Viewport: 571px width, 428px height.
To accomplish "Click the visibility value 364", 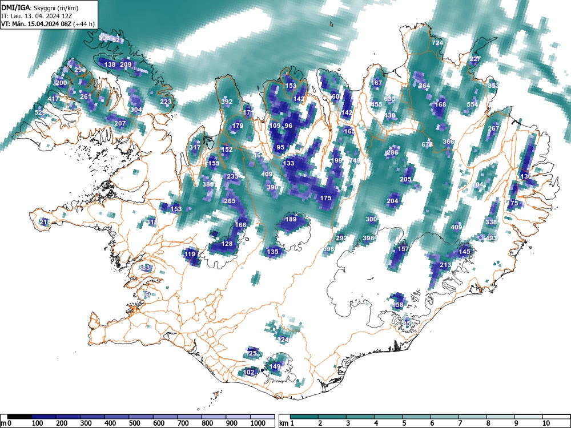I will pyautogui.click(x=424, y=86).
